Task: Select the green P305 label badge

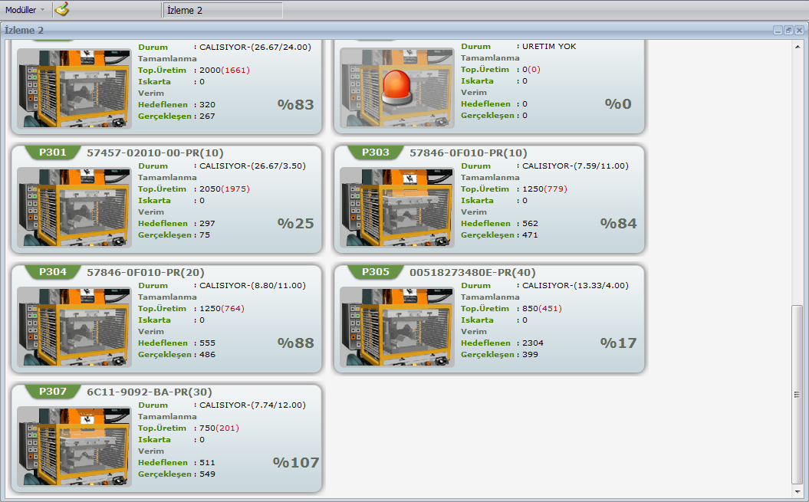Action: 376,272
